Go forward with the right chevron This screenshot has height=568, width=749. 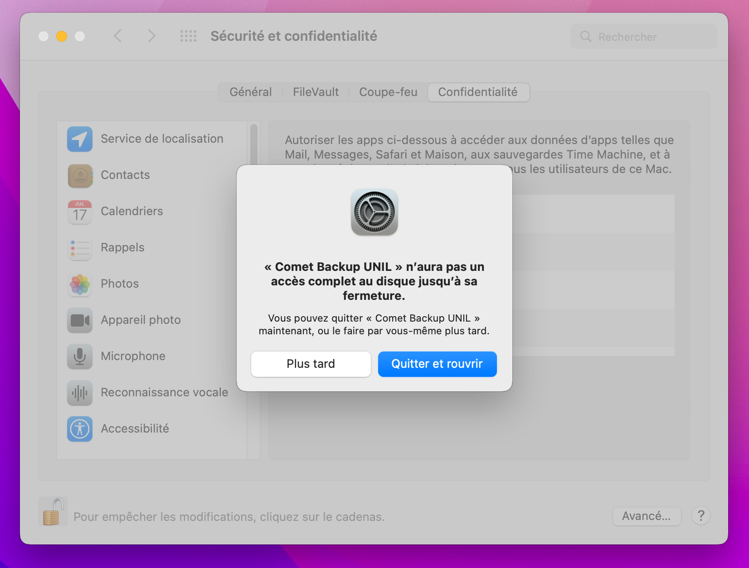coord(151,36)
